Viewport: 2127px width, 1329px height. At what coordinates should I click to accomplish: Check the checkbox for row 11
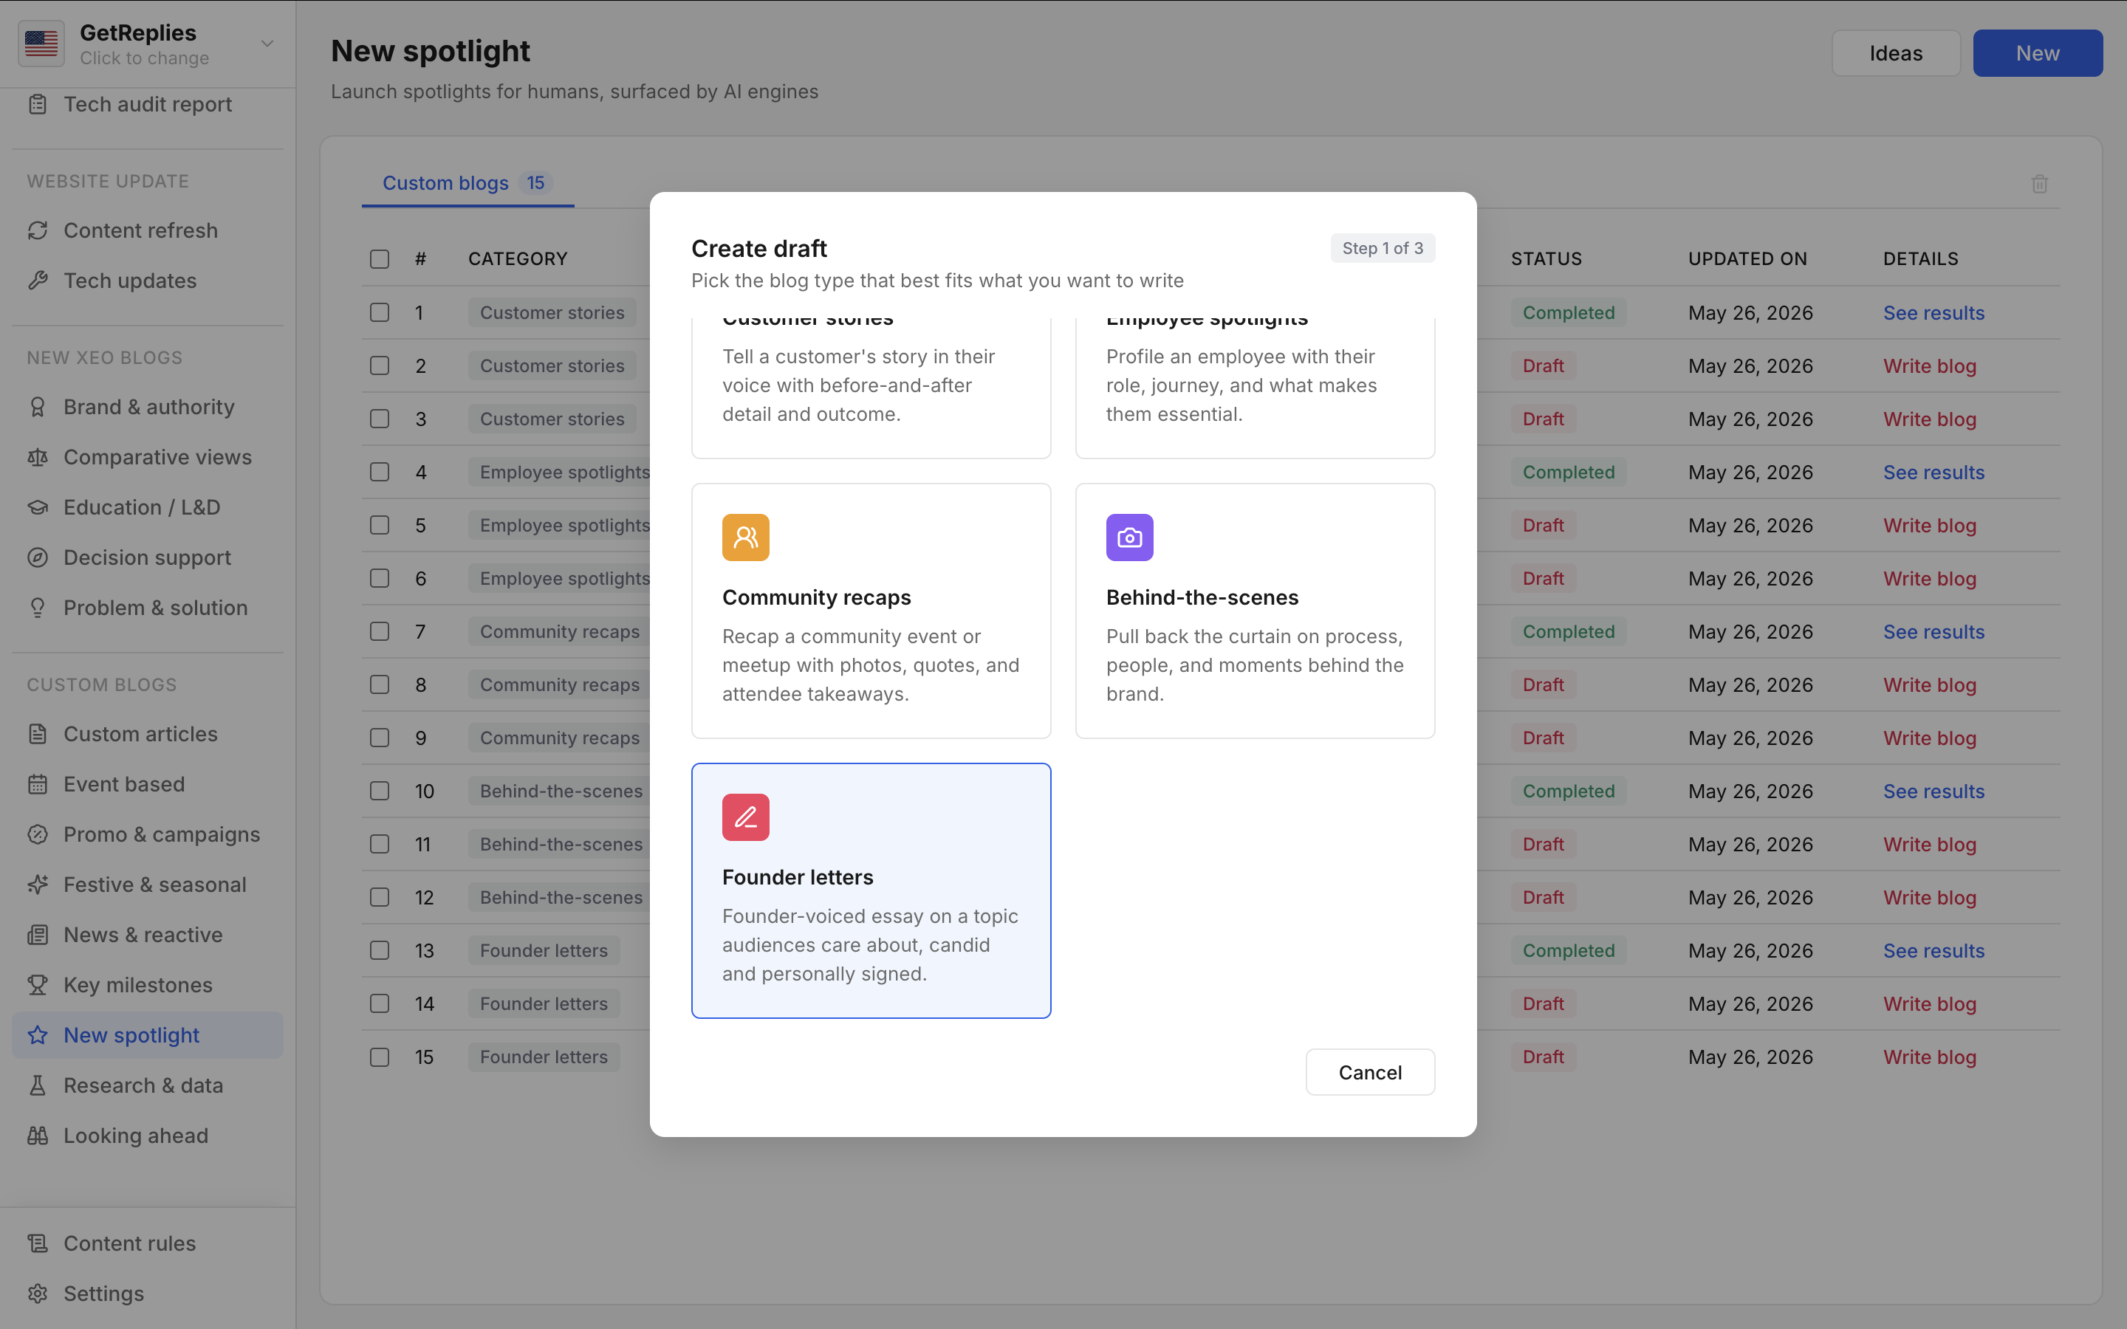tap(380, 844)
